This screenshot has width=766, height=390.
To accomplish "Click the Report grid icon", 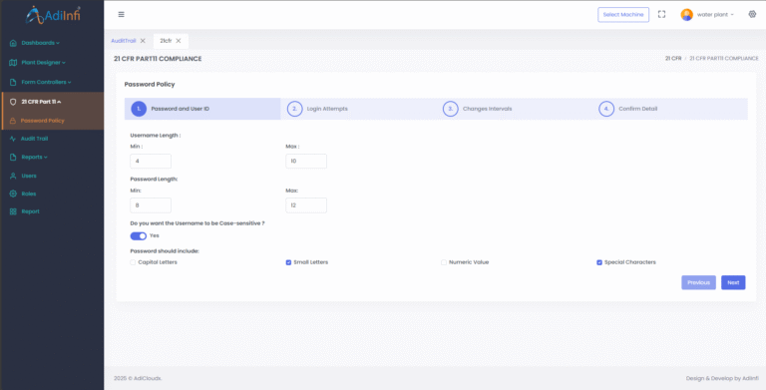I will tap(13, 211).
